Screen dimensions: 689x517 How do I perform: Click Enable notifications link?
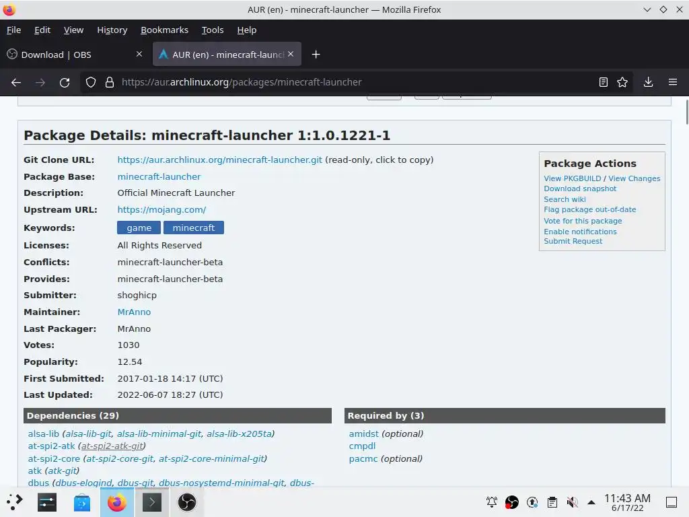(580, 232)
